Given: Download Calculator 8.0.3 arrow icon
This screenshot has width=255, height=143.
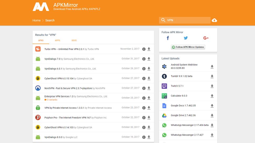Looking at the screenshot, I should click(212, 96).
